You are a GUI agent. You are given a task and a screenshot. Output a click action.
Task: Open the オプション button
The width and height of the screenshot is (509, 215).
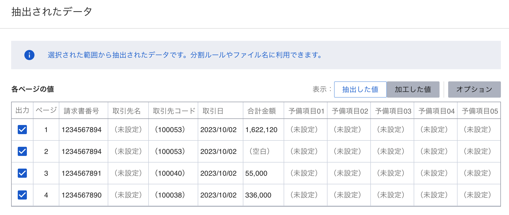tap(474, 89)
